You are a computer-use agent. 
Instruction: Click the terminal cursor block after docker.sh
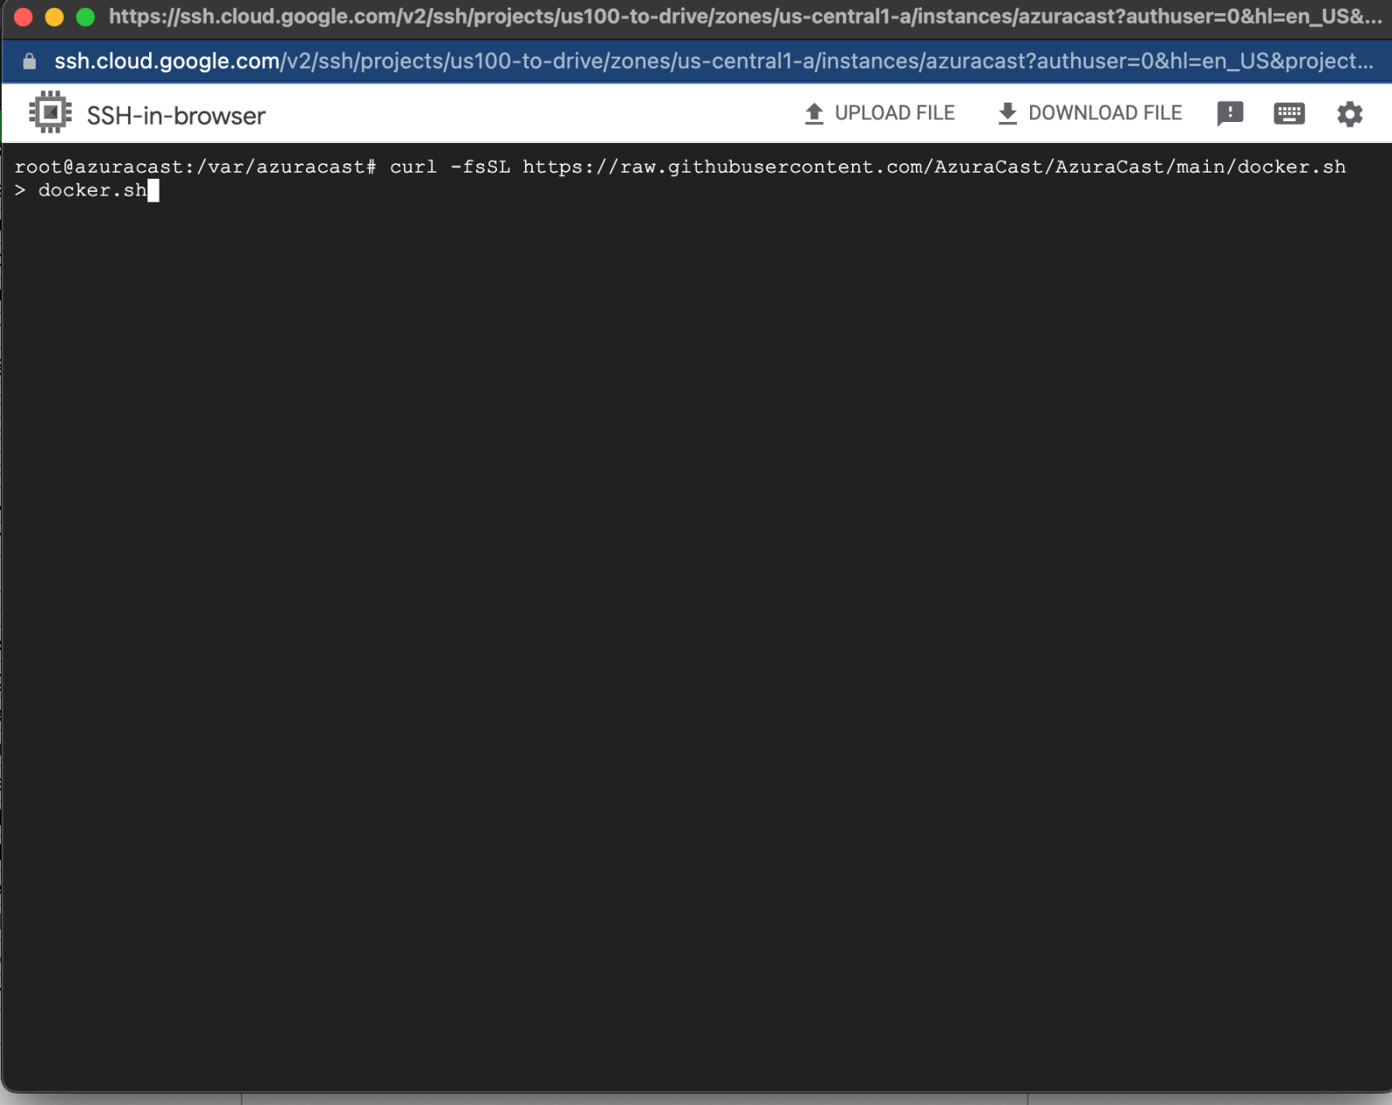[154, 190]
